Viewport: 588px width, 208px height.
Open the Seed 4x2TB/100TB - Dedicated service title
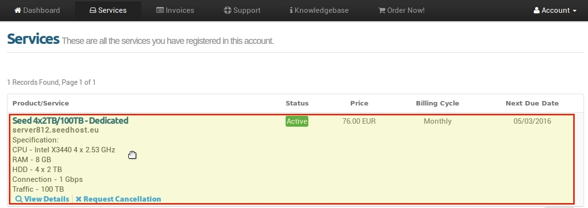click(x=71, y=120)
